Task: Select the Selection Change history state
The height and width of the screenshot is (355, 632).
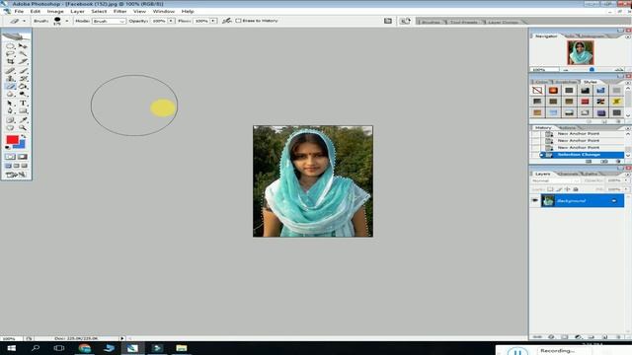Action: (578, 155)
